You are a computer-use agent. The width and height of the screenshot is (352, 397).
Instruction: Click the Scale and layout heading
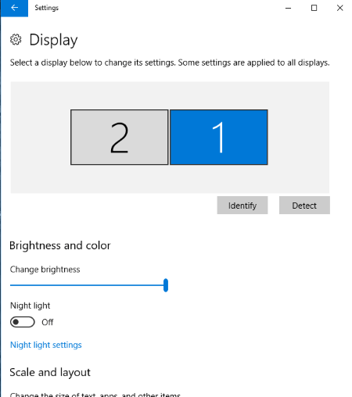click(50, 373)
